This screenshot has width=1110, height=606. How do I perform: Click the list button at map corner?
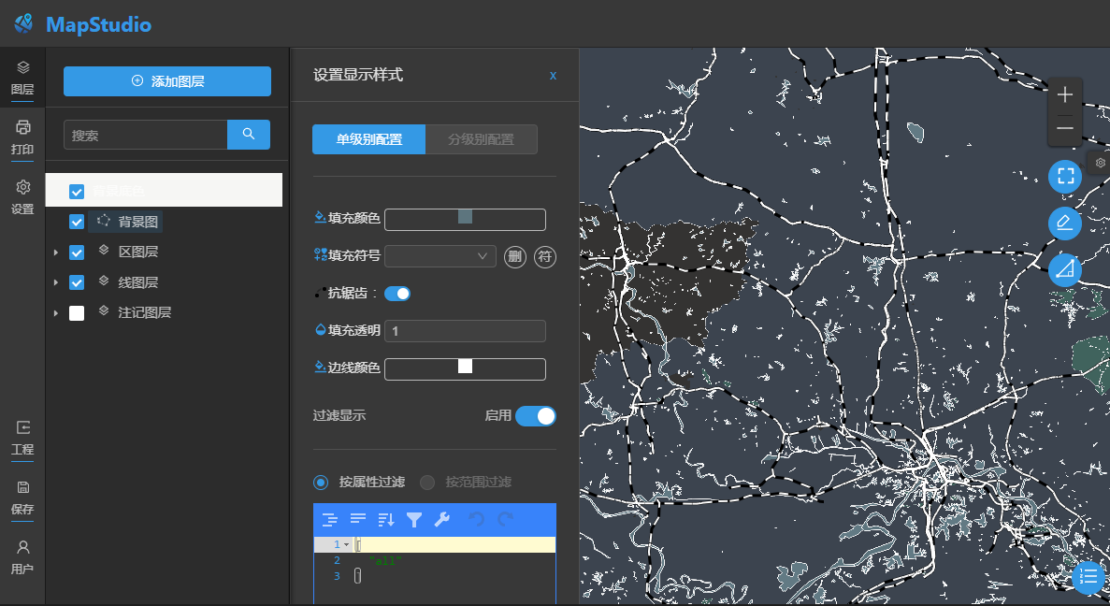pyautogui.click(x=1088, y=578)
